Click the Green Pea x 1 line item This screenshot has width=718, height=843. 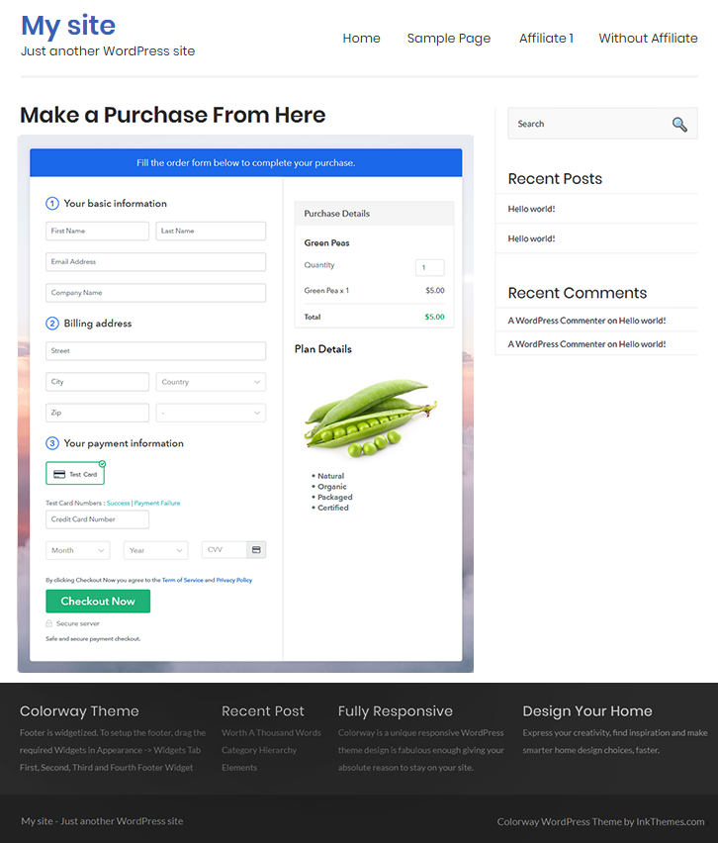tap(326, 290)
